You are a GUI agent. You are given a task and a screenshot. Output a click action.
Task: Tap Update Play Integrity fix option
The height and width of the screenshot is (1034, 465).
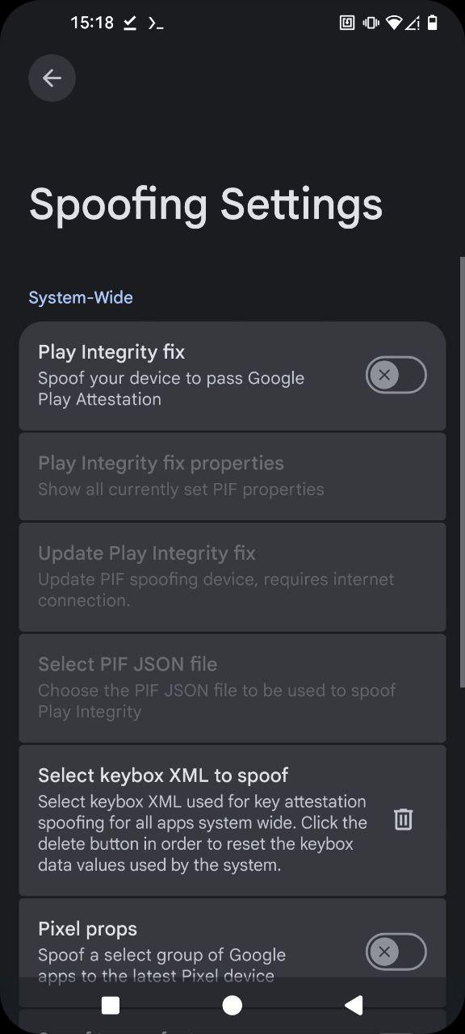232,577
